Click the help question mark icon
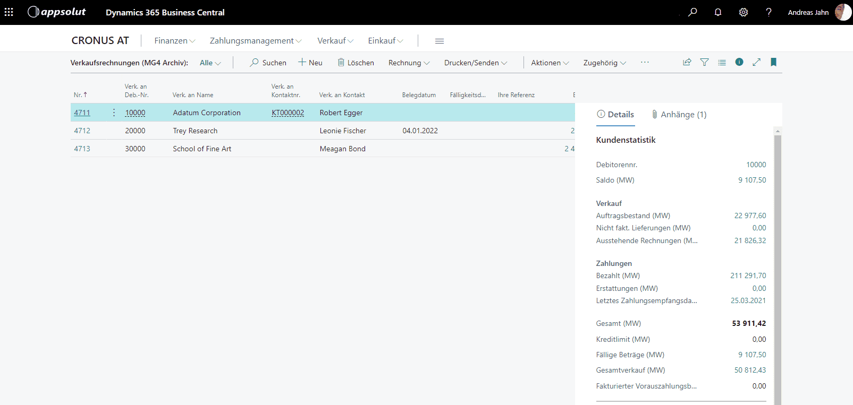 pyautogui.click(x=768, y=12)
